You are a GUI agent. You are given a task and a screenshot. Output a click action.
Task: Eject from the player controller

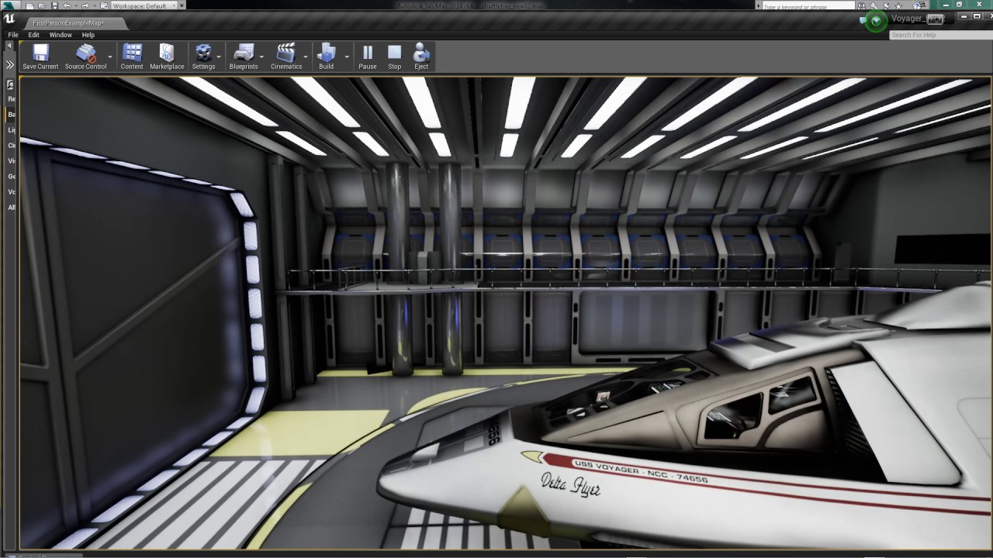[x=421, y=57]
